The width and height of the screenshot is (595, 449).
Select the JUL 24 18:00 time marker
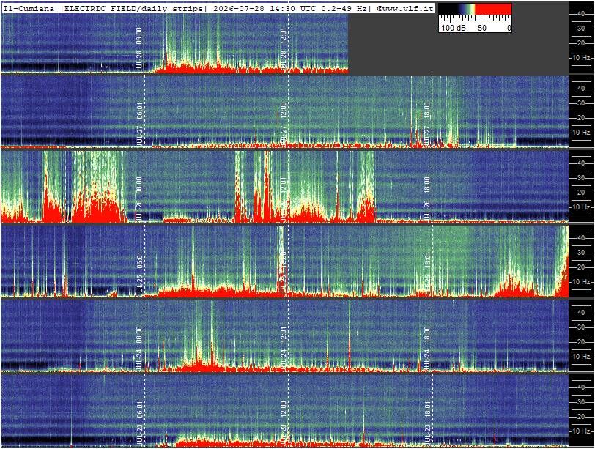pyautogui.click(x=427, y=348)
